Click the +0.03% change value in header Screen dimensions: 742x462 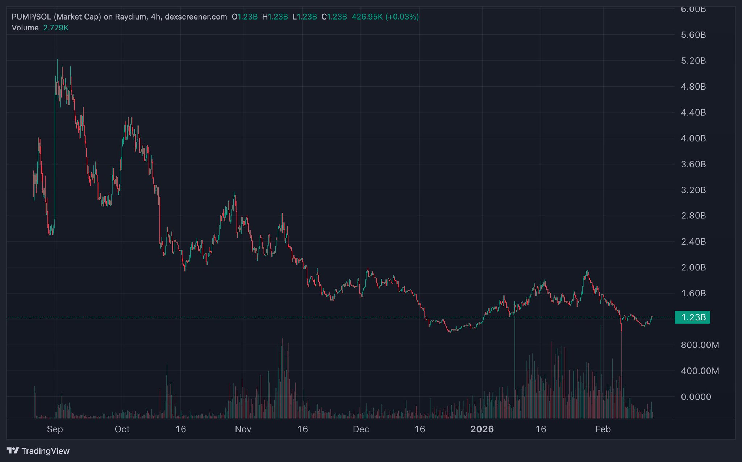[x=402, y=17]
